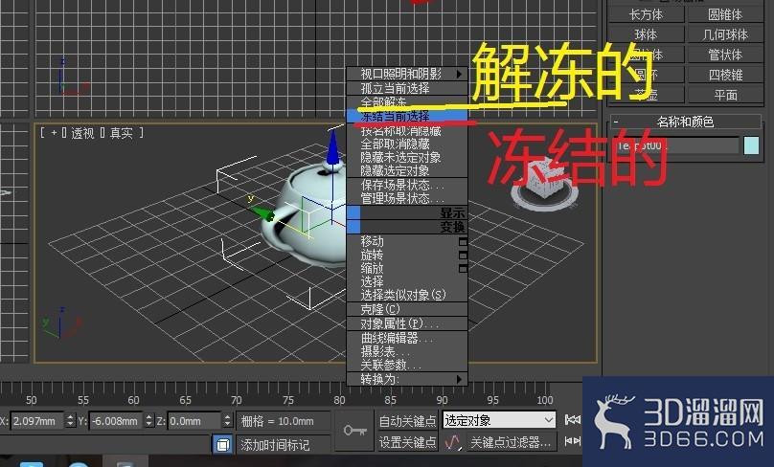Click the Previous Frame playback icon
The width and height of the screenshot is (774, 467).
(x=572, y=441)
